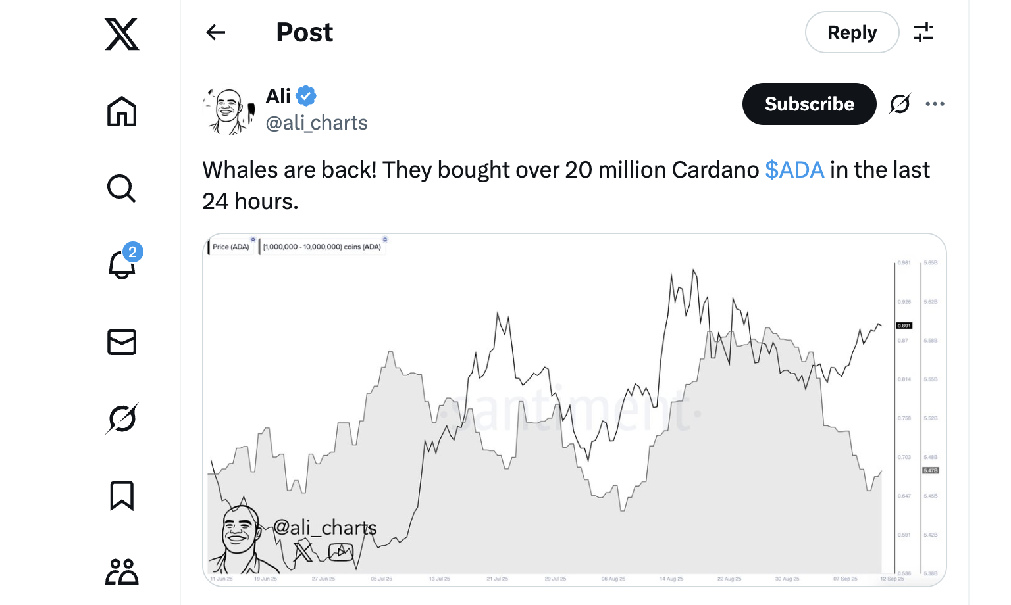This screenshot has width=1011, height=605.
Task: Go to the Home feed icon
Action: 122,111
